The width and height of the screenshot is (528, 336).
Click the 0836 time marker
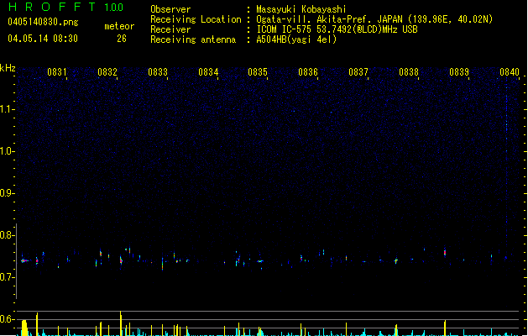pos(308,72)
